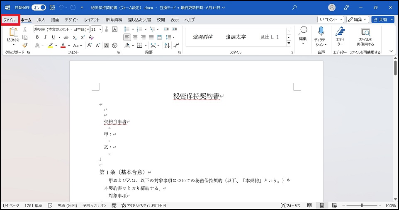The image size is (399, 210).
Task: Toggle paragraph marks display
Action: tap(176, 45)
